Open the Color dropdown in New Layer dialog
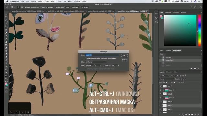The image size is (207, 116). 96,62
